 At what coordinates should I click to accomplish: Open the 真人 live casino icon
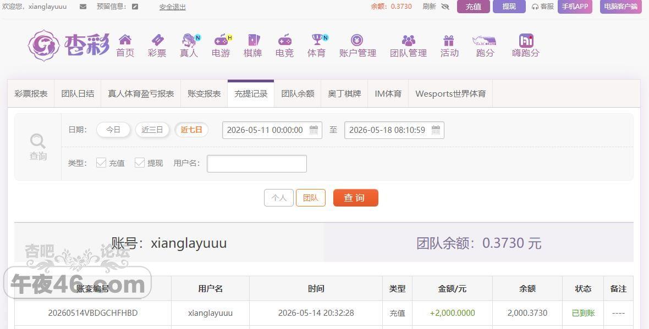[190, 40]
